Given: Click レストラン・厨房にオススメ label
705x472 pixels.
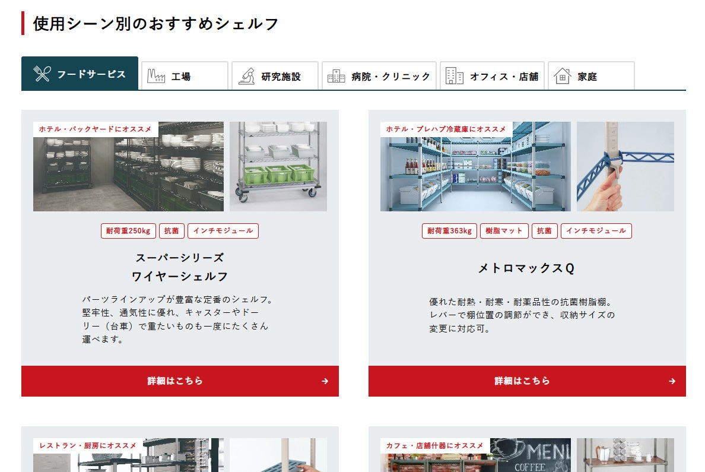Looking at the screenshot, I should (x=88, y=445).
